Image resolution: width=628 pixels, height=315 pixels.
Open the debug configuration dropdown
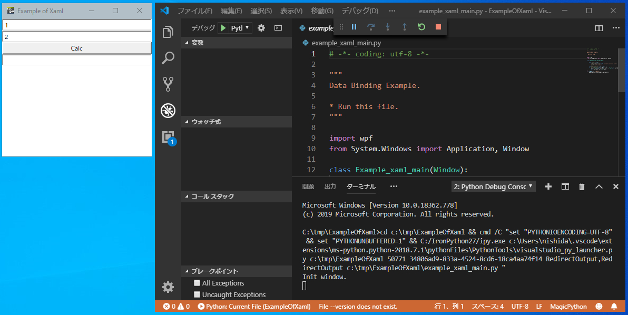click(240, 28)
